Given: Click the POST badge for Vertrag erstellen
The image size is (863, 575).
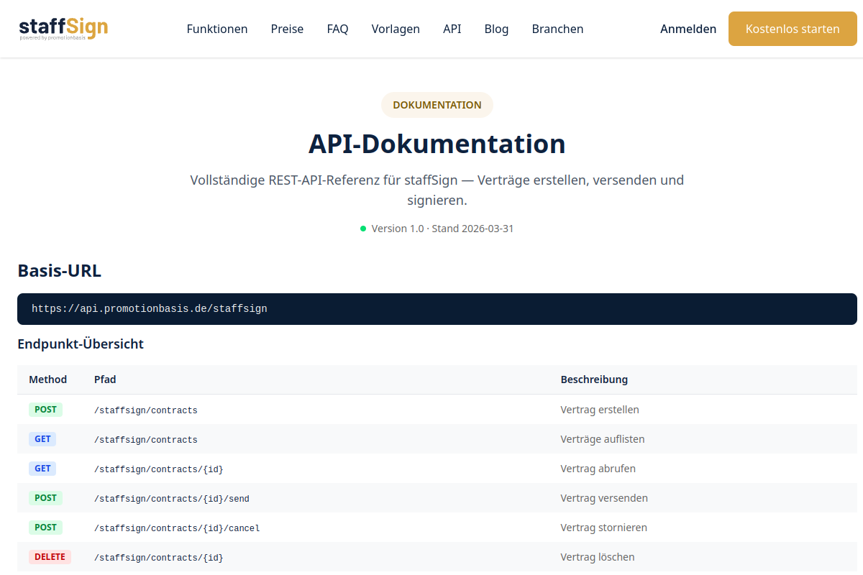Looking at the screenshot, I should tap(45, 410).
